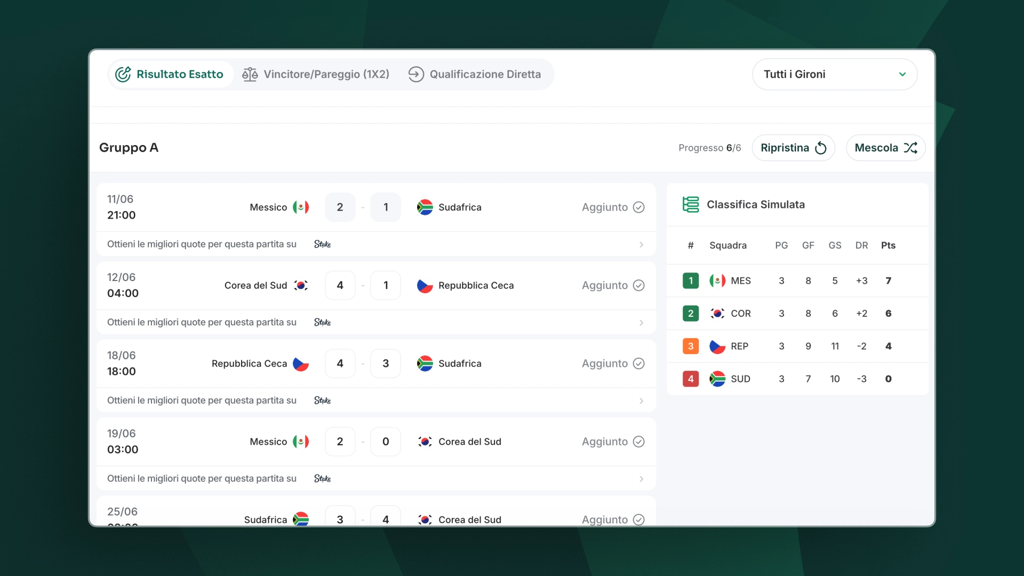
Task: Click the Pts column header in standings
Action: (x=888, y=245)
